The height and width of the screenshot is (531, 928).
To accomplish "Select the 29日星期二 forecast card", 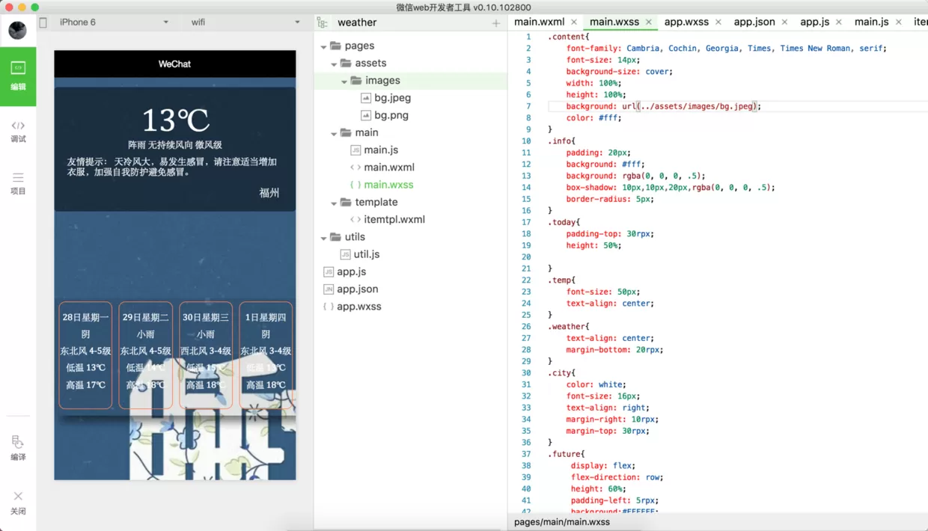I will (x=145, y=355).
